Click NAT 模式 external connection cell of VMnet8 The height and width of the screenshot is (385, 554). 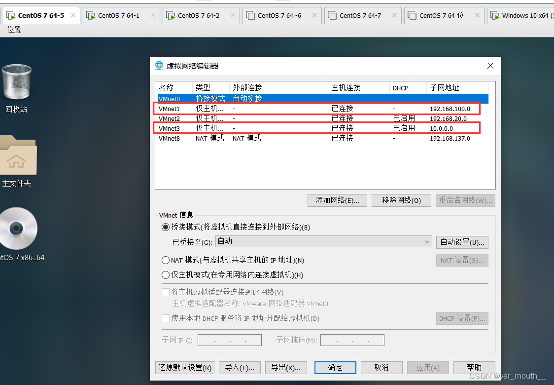tap(246, 138)
